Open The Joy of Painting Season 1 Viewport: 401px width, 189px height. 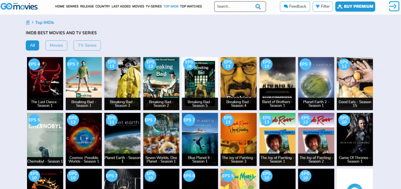point(278,139)
